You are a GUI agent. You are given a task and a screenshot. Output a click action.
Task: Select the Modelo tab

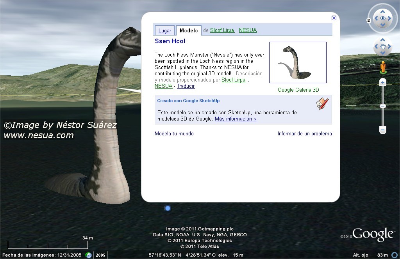(189, 30)
